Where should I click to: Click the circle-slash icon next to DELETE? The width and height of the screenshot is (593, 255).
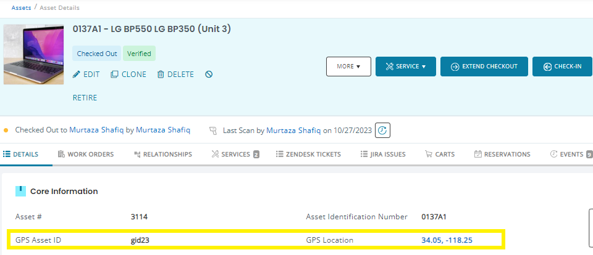(209, 75)
